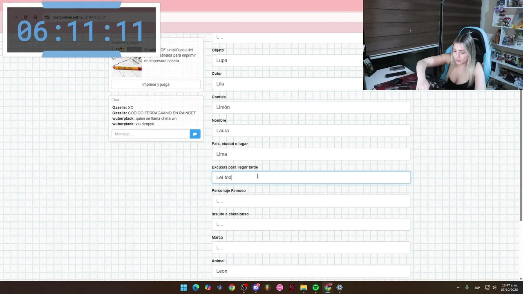Open File Explorer from the taskbar
This screenshot has height=294, width=523.
click(x=304, y=287)
